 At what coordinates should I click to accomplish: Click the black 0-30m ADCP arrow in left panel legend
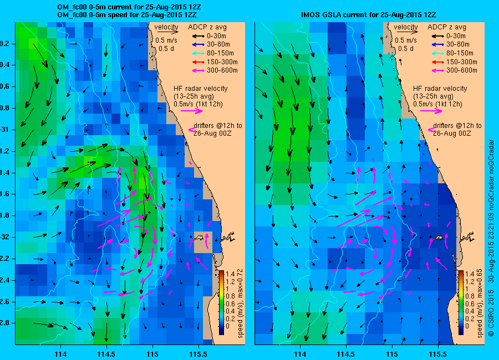point(198,36)
